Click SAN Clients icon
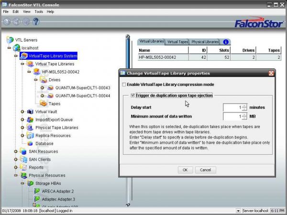The image size is (287, 215). [23, 160]
